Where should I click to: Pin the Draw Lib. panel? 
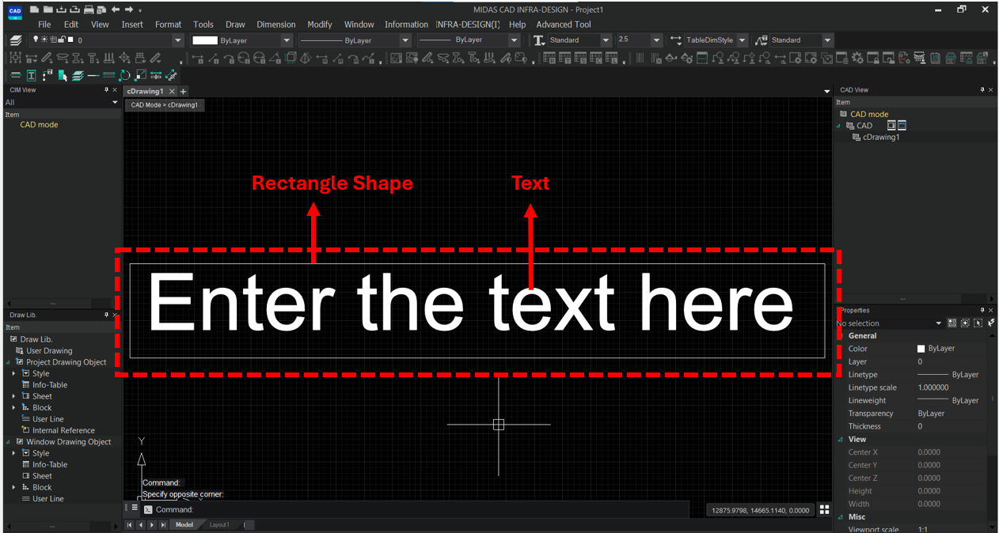point(107,315)
